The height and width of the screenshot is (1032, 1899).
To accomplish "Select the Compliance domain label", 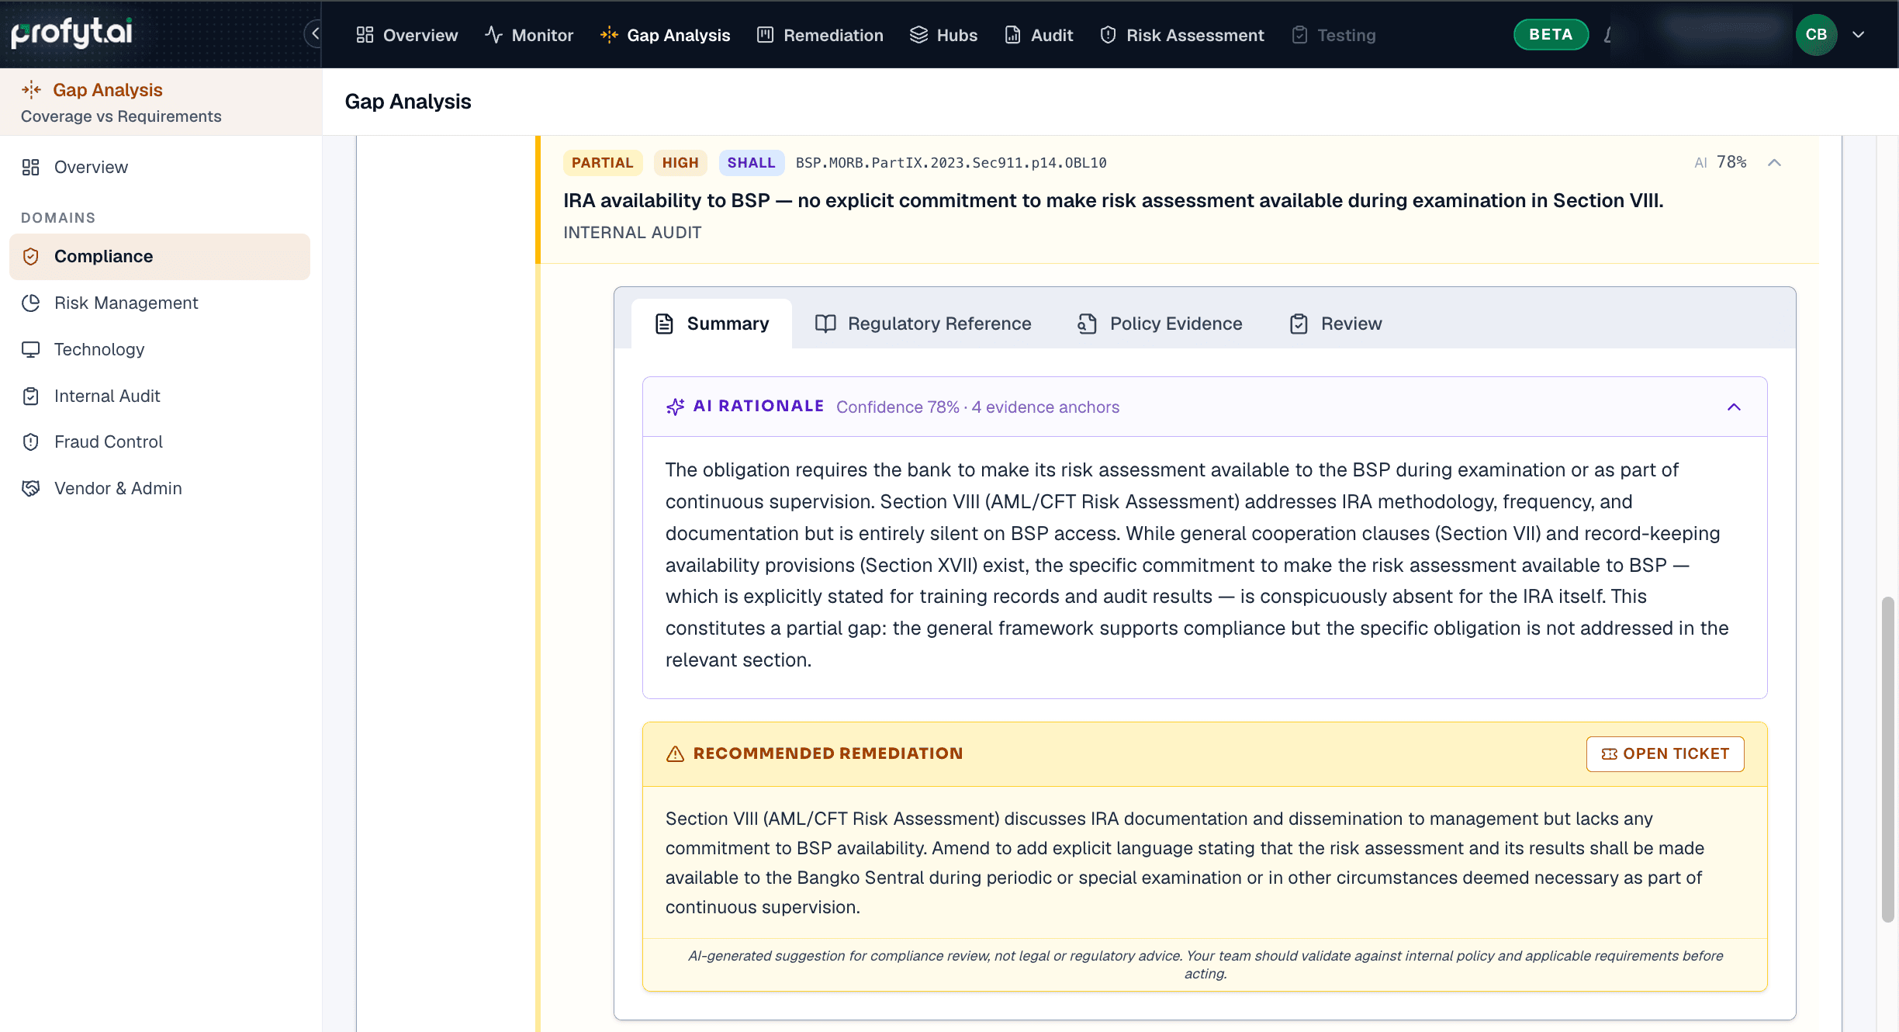I will [103, 257].
